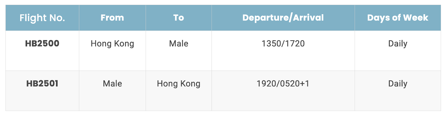This screenshot has height=118, width=446.
Task: Click the Flight No. column header
Action: [42, 18]
